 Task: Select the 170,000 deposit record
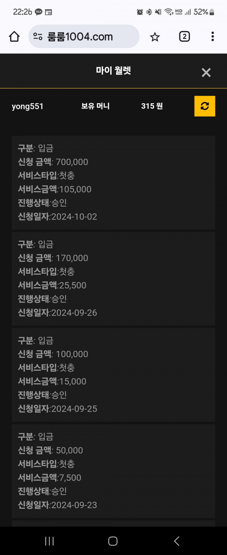(x=113, y=278)
